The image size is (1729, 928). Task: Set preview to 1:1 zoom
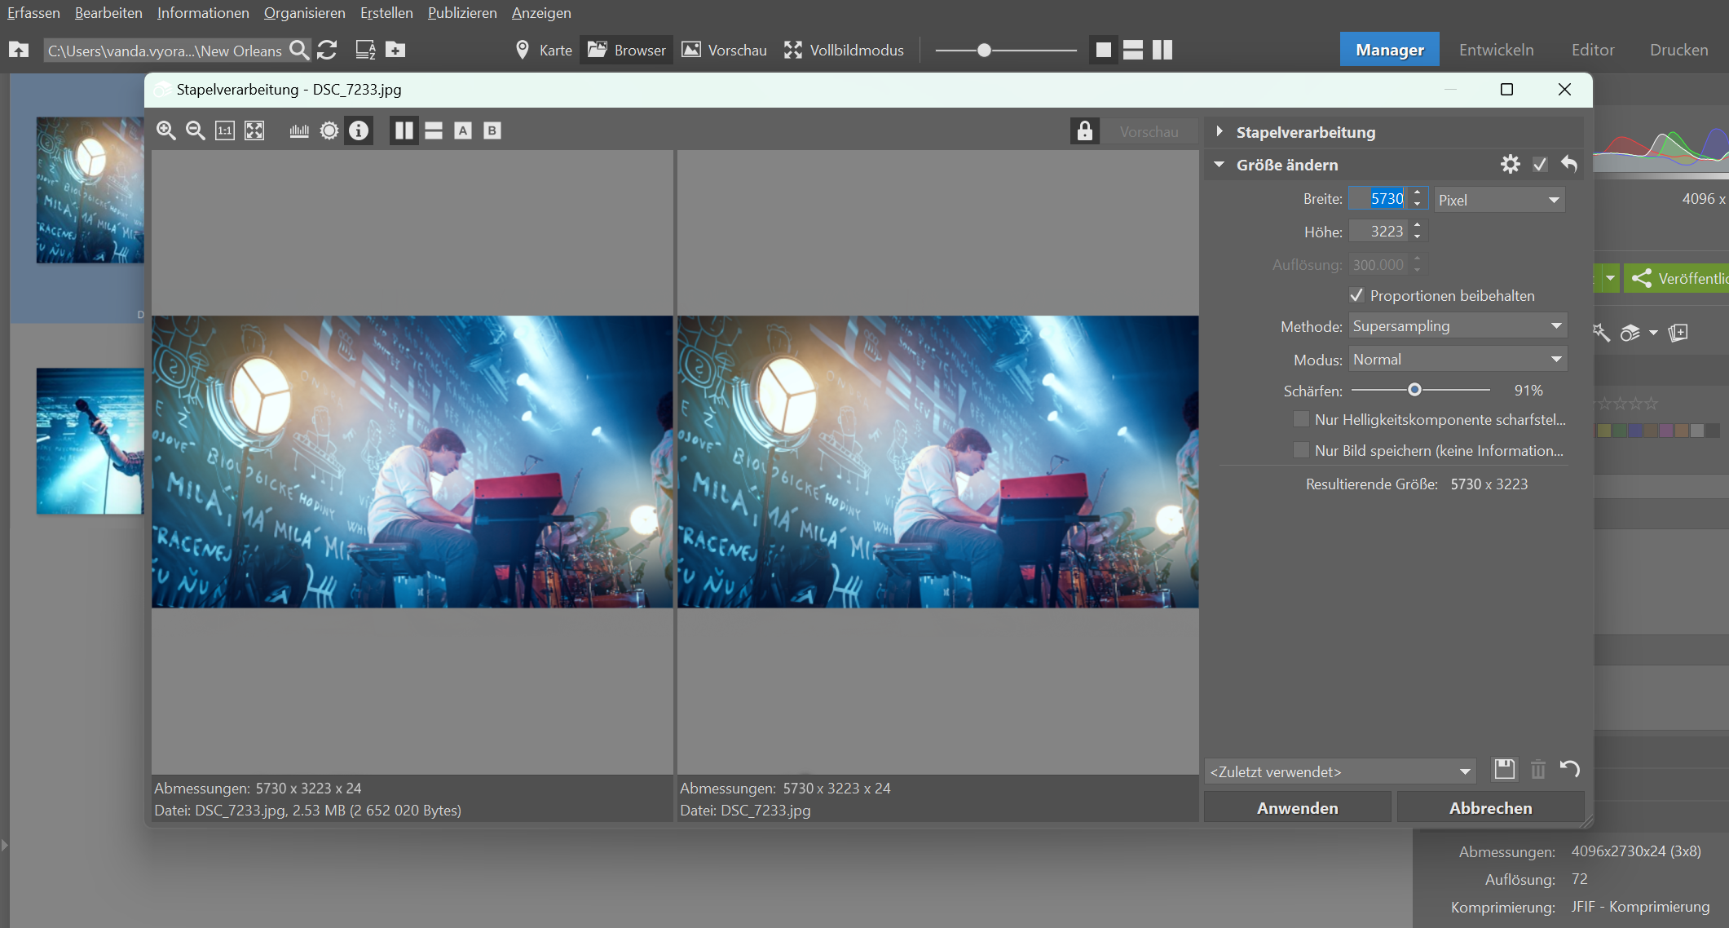(x=225, y=130)
